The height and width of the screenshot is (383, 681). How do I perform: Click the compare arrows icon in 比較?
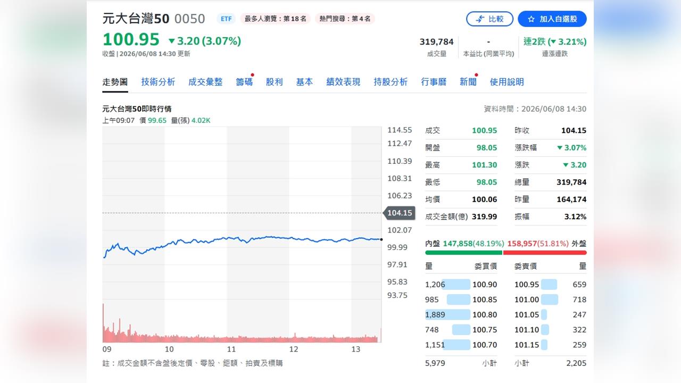480,19
